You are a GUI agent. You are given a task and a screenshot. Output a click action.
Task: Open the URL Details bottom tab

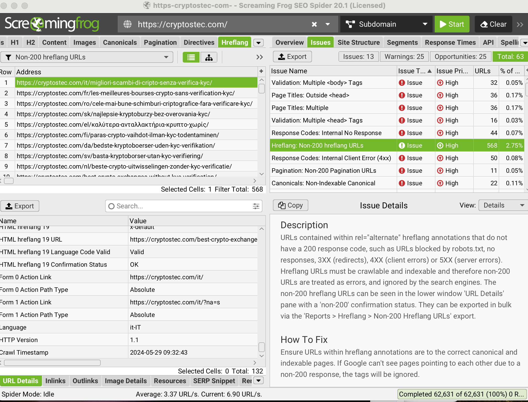[21, 381]
